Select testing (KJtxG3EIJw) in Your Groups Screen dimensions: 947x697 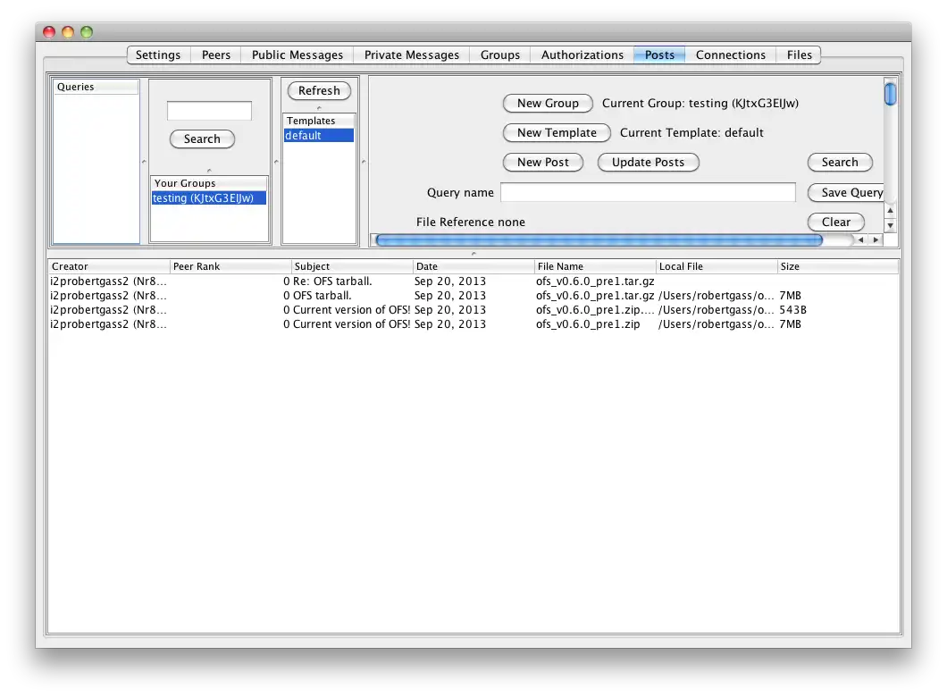(209, 198)
